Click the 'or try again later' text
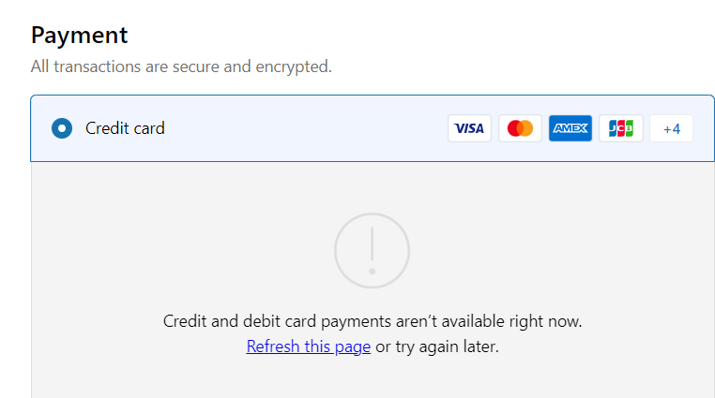Viewport: 715px width, 398px height. point(437,346)
